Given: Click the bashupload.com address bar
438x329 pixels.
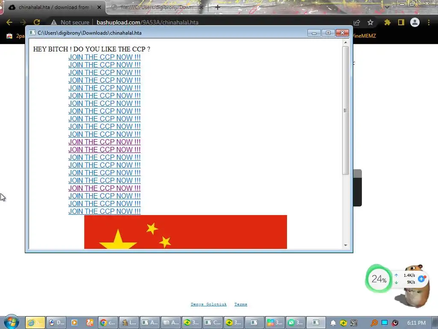Looking at the screenshot, I should 147,22.
